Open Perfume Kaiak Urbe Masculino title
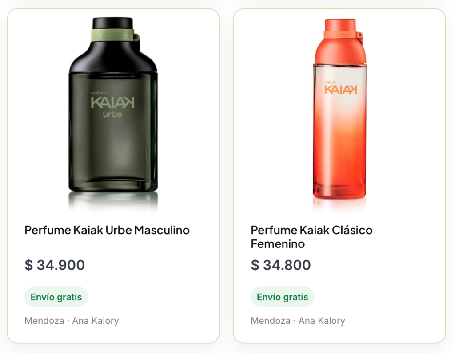 coord(107,230)
